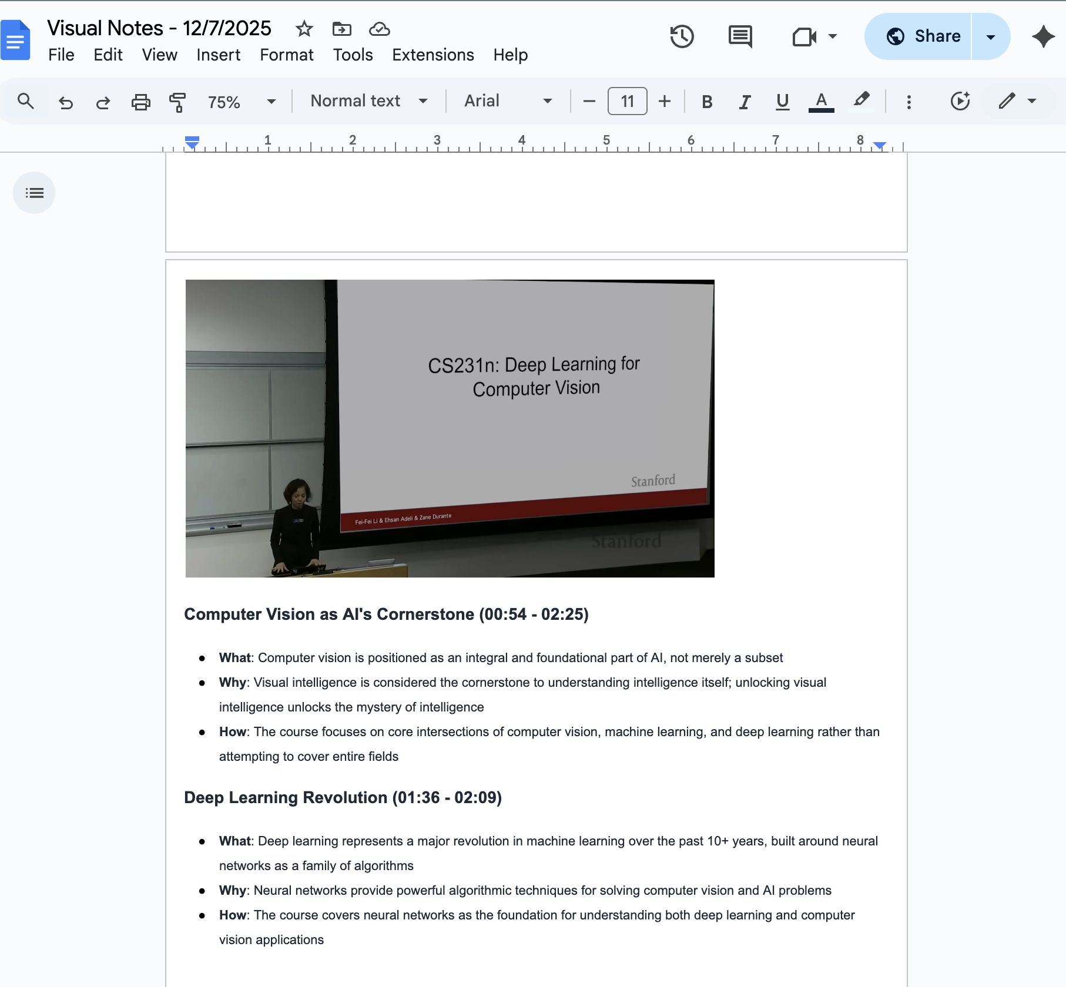
Task: Open the text color picker
Action: [x=821, y=101]
